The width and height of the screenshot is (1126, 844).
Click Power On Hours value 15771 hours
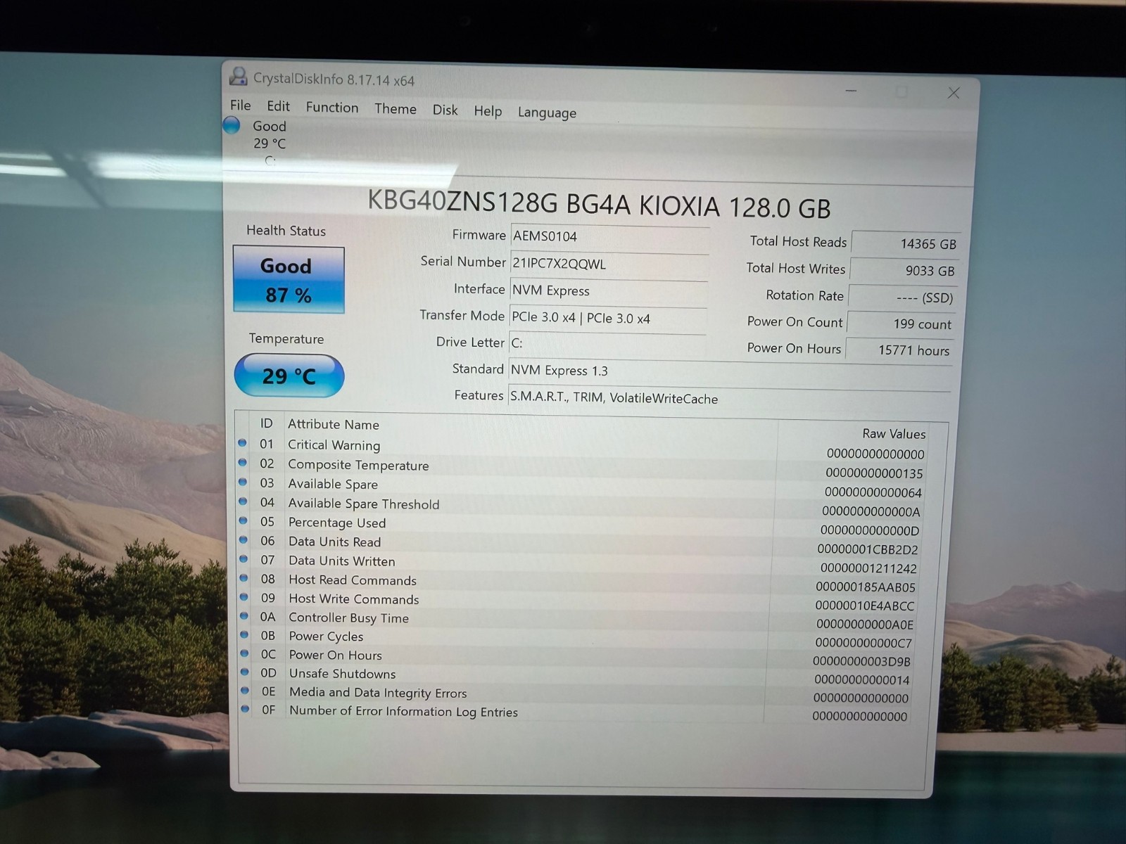tap(899, 350)
